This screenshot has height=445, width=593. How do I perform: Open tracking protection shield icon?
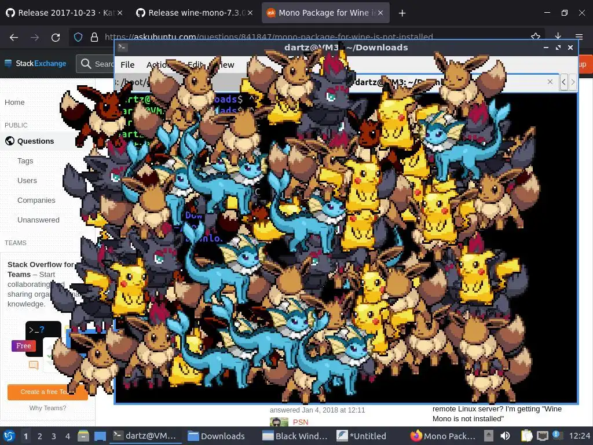coord(78,37)
